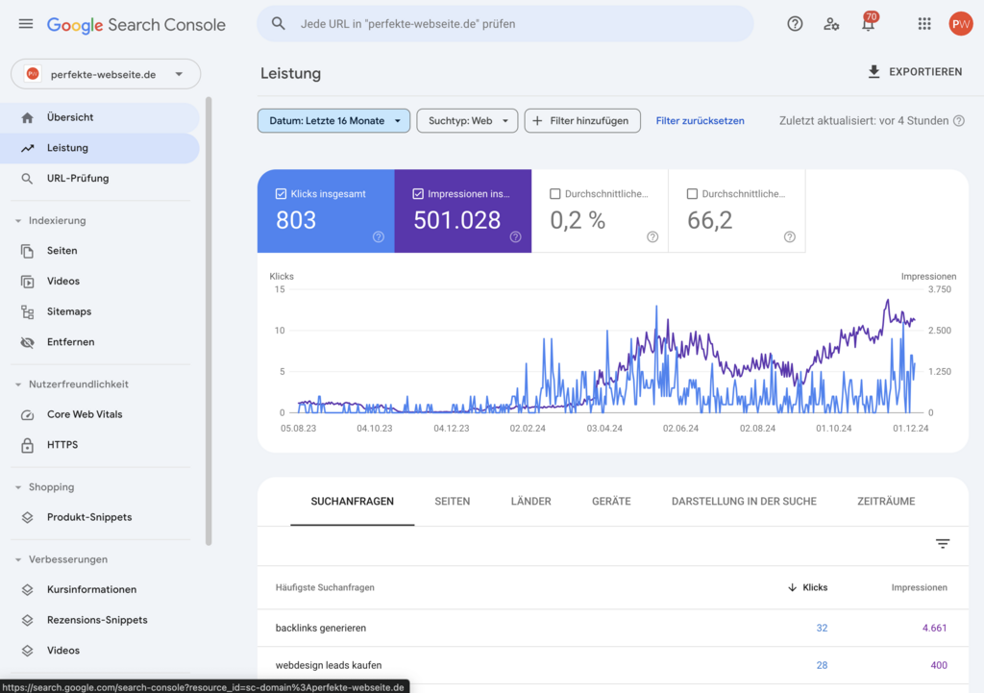The height and width of the screenshot is (693, 984).
Task: Click the Filter zurücksetzen link
Action: click(700, 121)
